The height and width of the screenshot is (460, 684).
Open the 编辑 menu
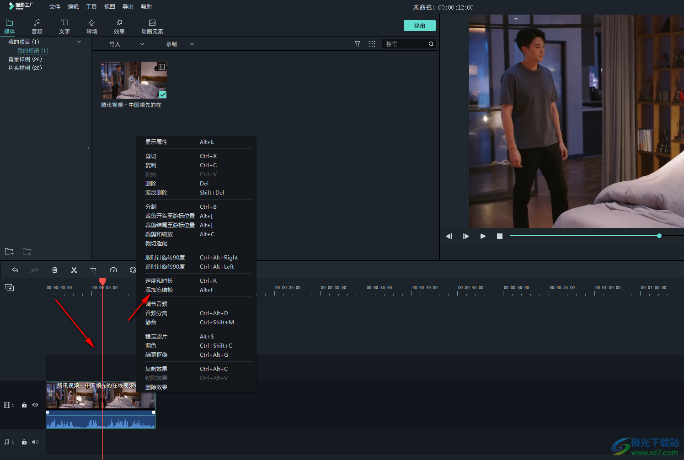[73, 7]
